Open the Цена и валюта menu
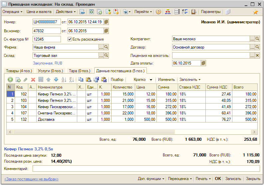The image size is (264, 185). tap(39, 12)
